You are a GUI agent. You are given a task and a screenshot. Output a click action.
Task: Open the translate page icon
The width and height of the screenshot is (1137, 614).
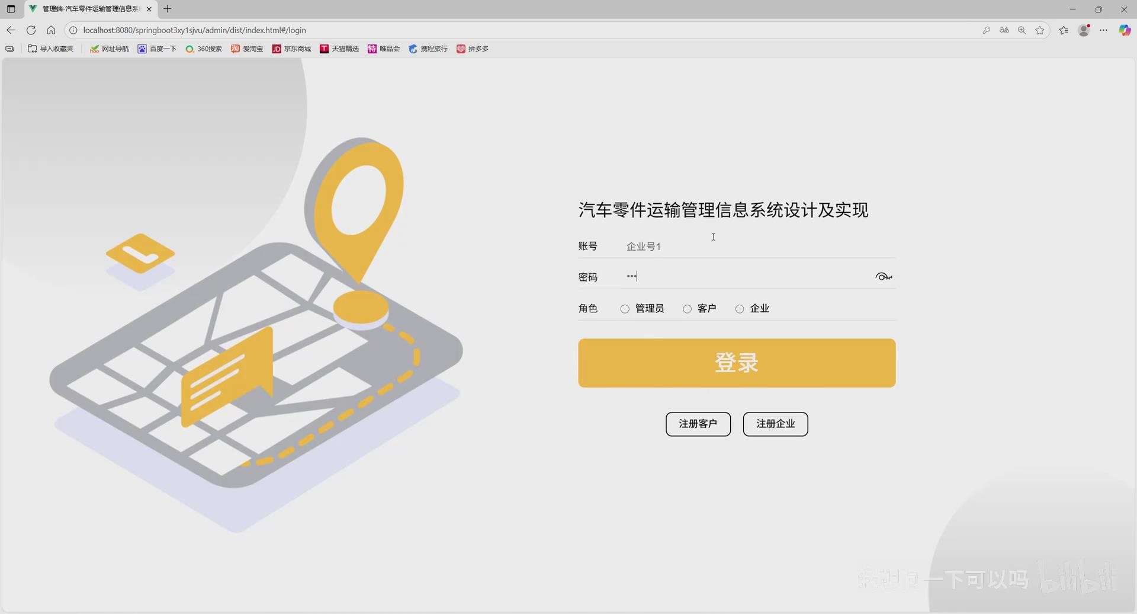point(1004,30)
